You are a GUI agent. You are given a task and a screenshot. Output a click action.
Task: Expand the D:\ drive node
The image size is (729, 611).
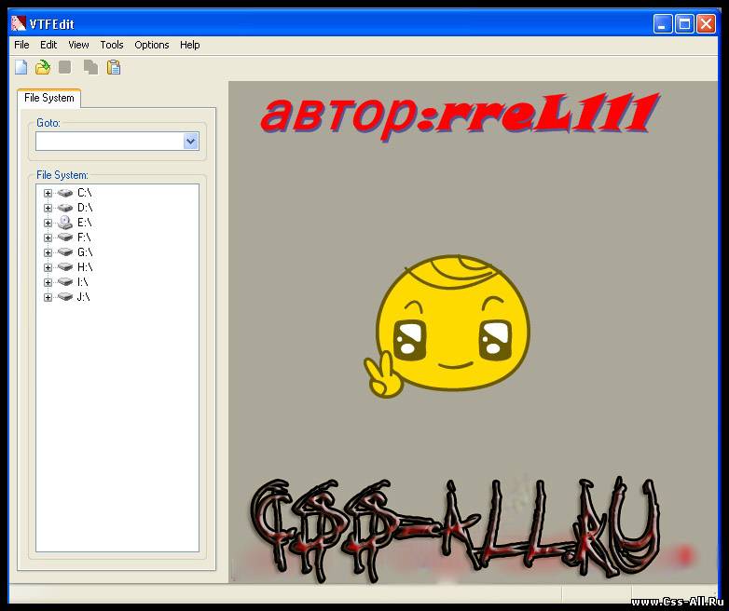(48, 208)
